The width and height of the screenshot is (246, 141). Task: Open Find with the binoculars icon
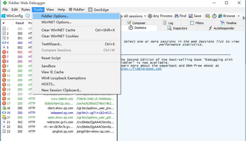[x=176, y=16]
